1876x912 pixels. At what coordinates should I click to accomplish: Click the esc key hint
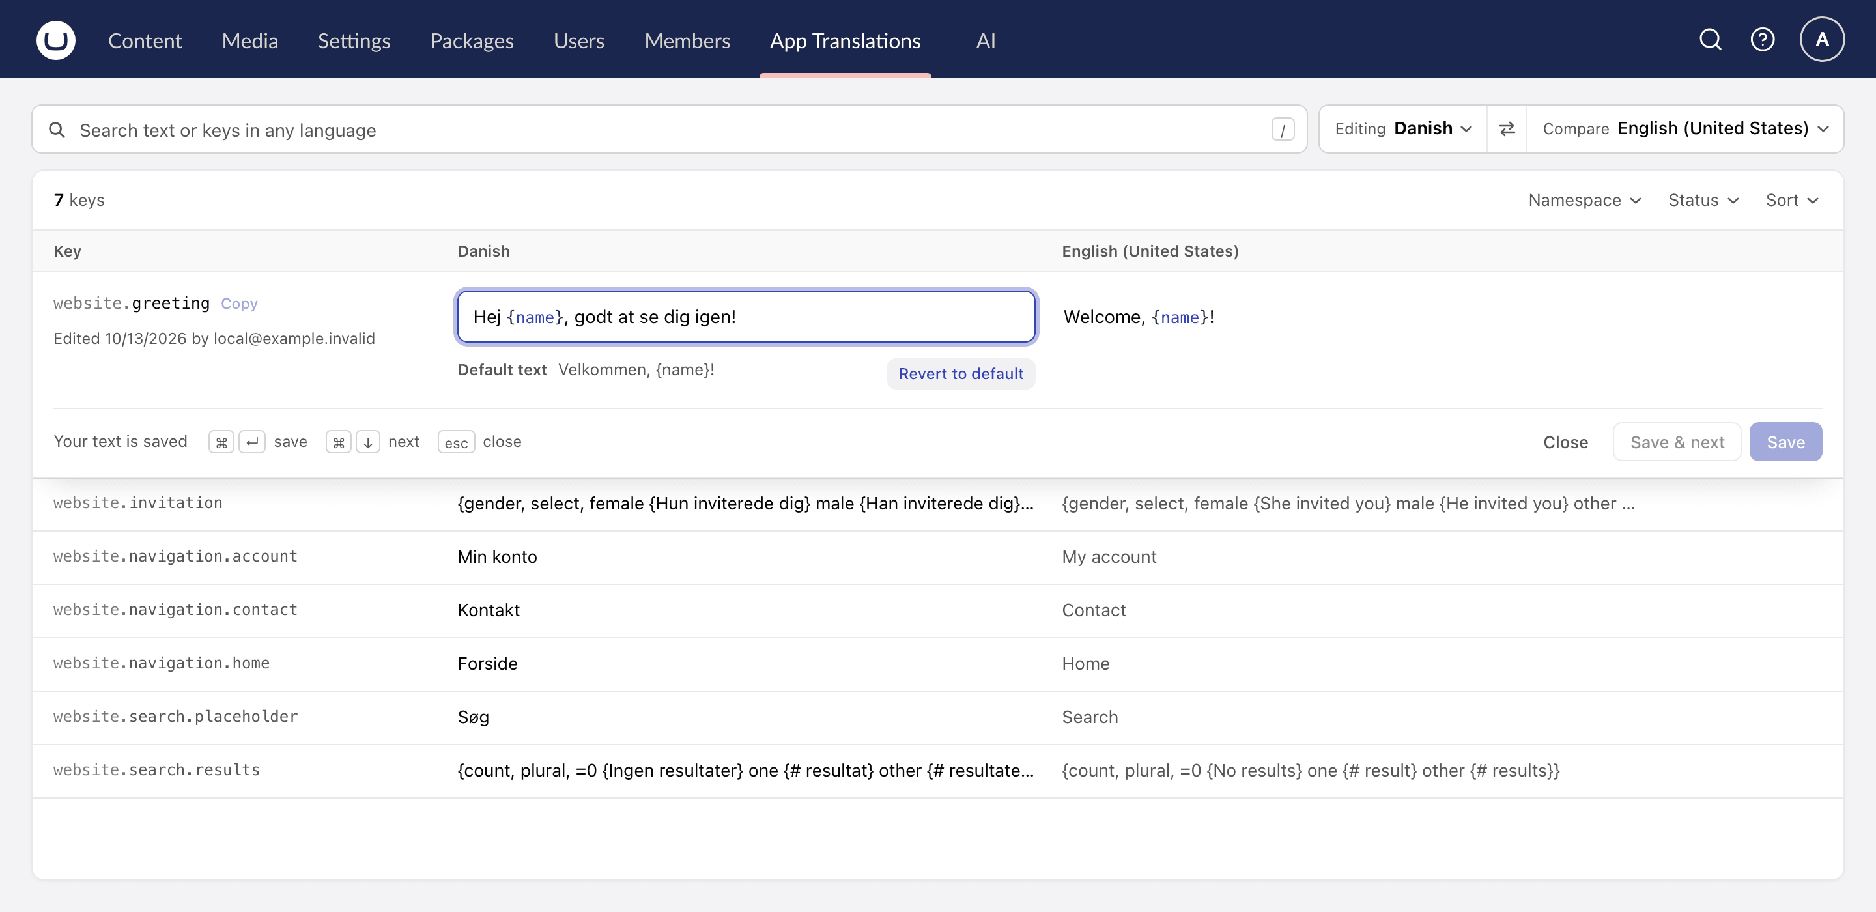456,442
